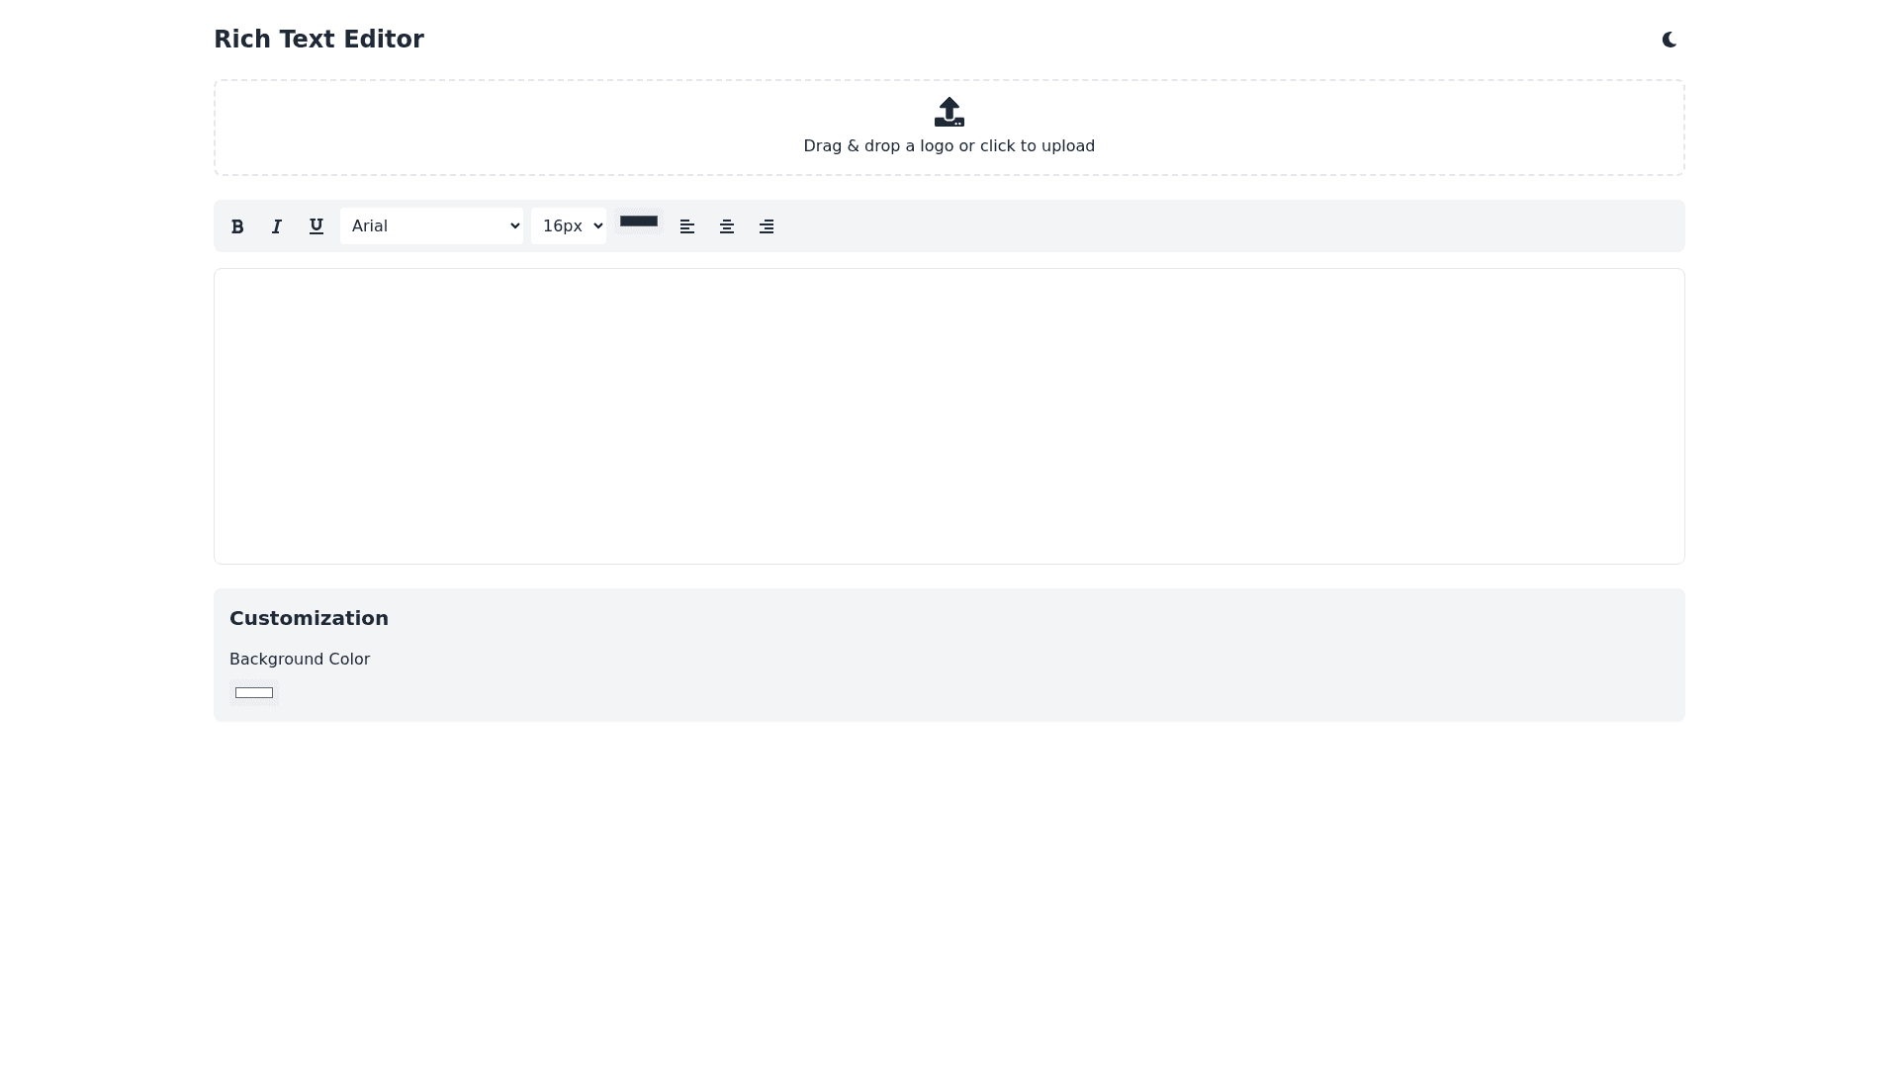This screenshot has height=1068, width=1899.
Task: Click 'Drag & drop a logo' upload text
Action: (949, 146)
